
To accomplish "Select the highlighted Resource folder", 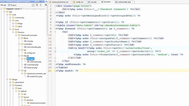I will [x=30, y=59].
